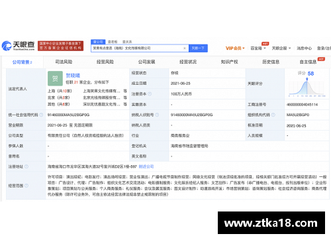This screenshot has width=331, height=240.
Task: Click the 附近公司 link after address
Action: (x=146, y=166)
